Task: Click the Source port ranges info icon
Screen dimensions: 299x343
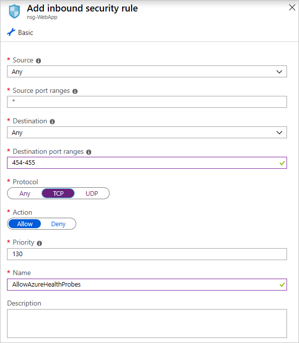Action: coord(75,91)
